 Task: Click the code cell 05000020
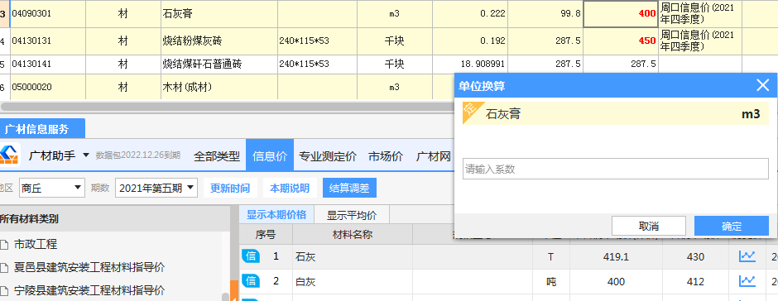pos(48,88)
